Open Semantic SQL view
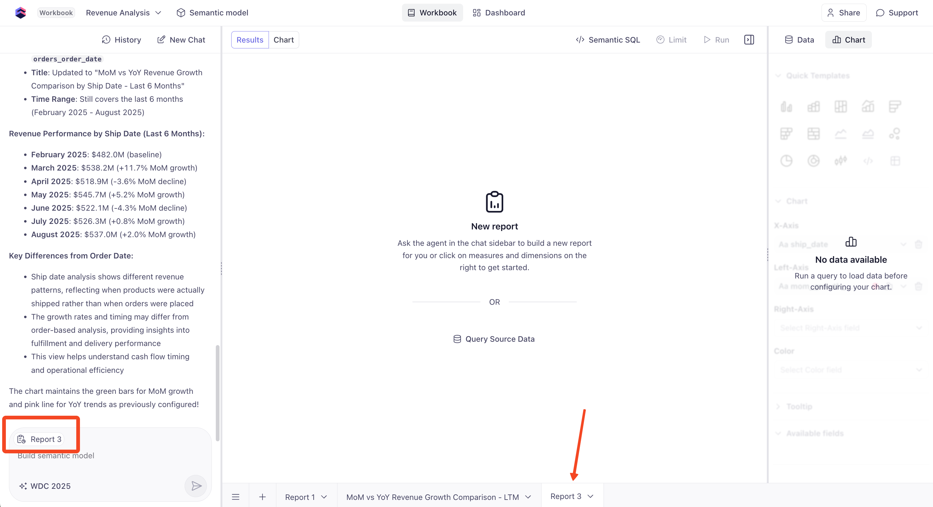The height and width of the screenshot is (507, 933). click(608, 40)
